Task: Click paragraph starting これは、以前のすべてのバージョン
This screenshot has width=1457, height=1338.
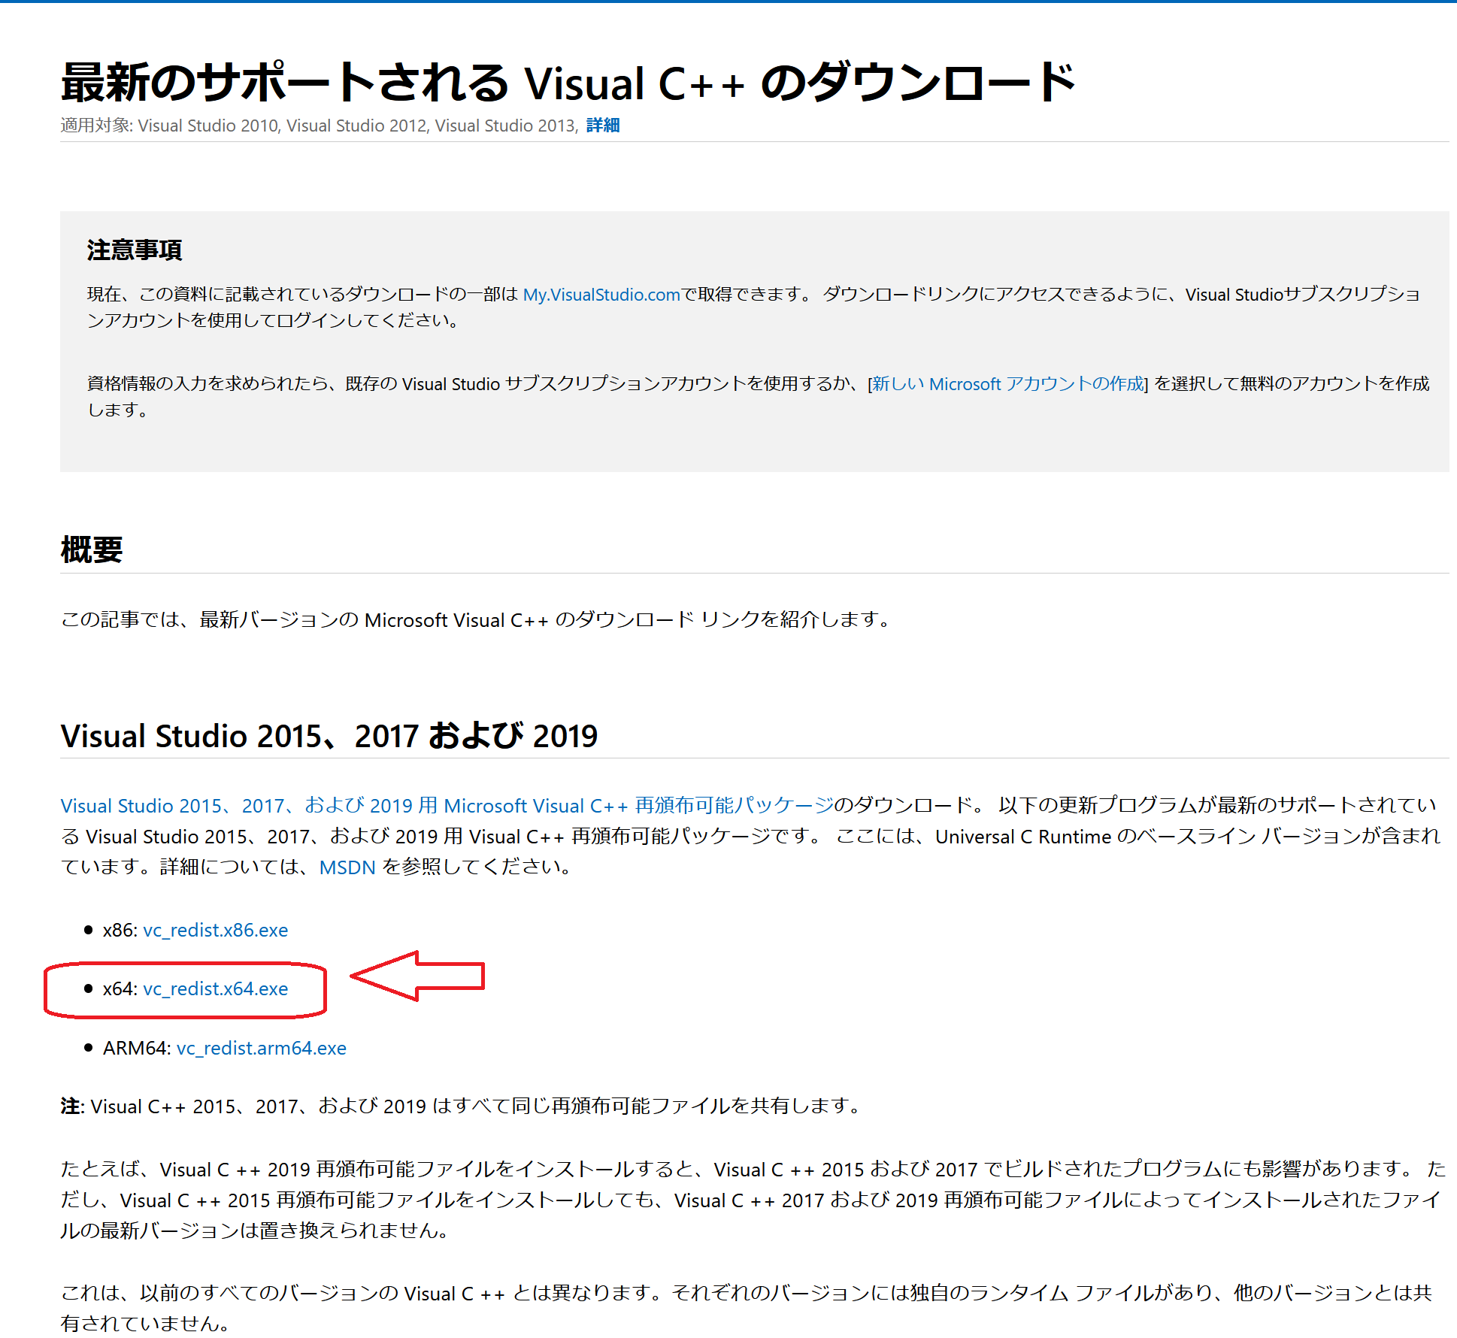Action: [747, 1307]
